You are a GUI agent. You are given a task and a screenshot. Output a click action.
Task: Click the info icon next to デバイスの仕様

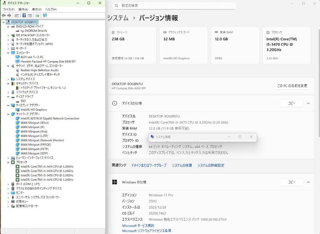click(x=115, y=103)
